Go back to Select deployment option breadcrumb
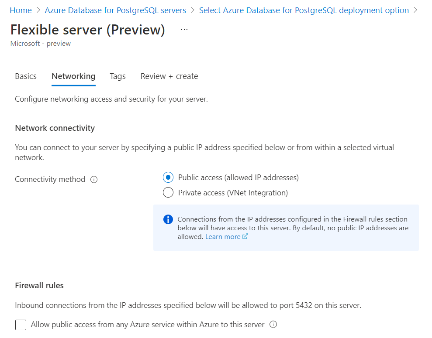Screen dimensions: 432x338 click(304, 10)
